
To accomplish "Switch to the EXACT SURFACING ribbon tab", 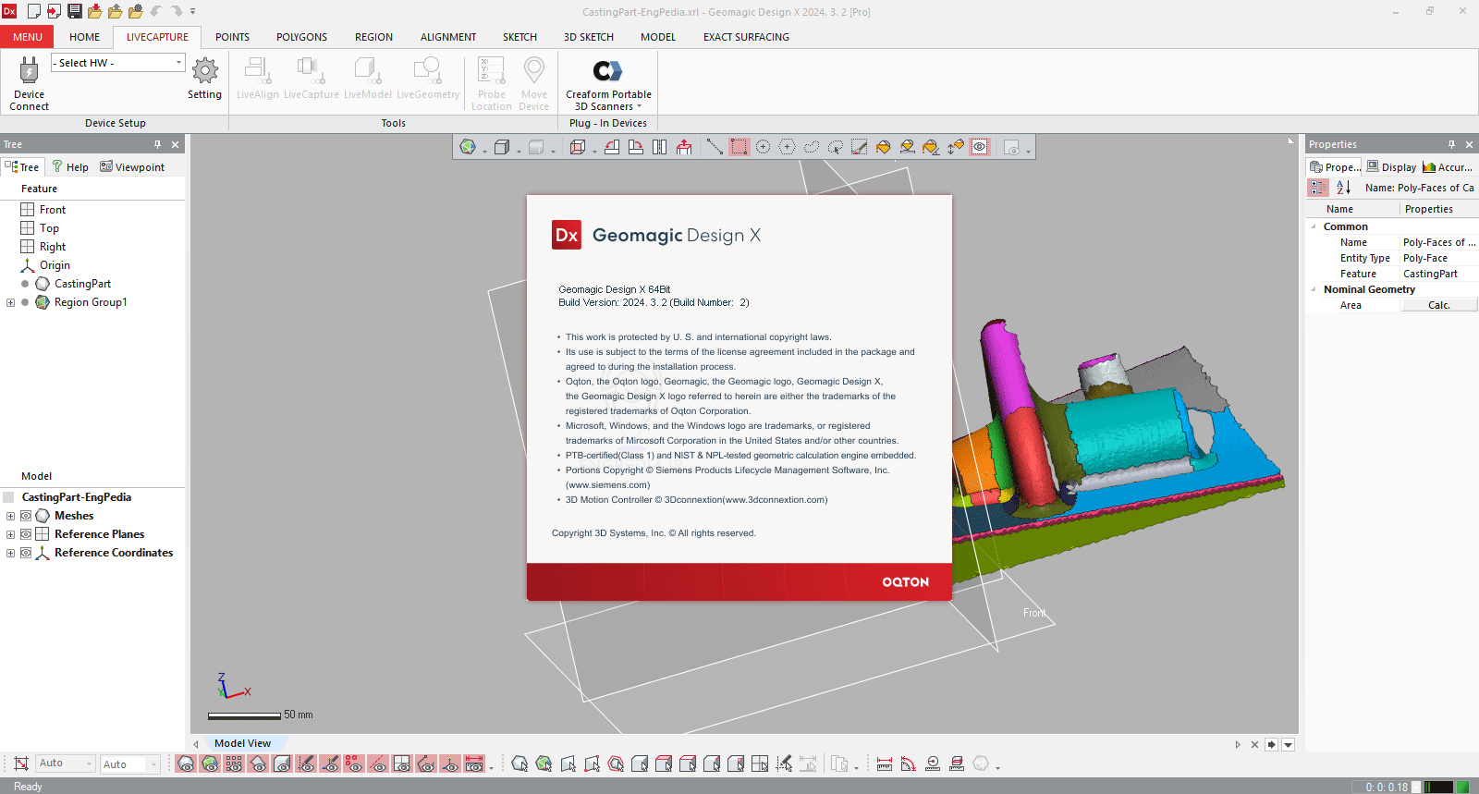I will [x=746, y=37].
